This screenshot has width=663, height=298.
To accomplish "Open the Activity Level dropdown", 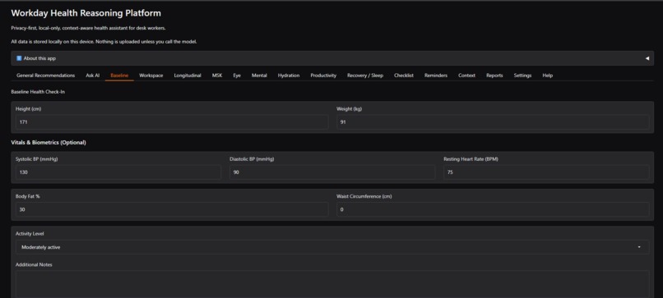I will [x=332, y=247].
